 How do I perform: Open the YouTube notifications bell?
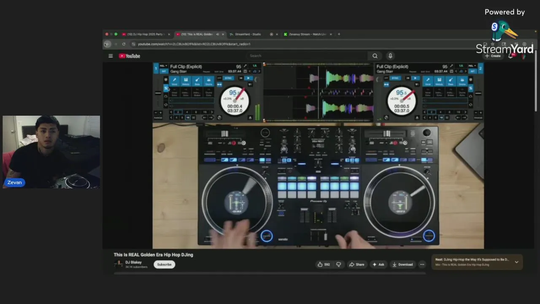511,56
